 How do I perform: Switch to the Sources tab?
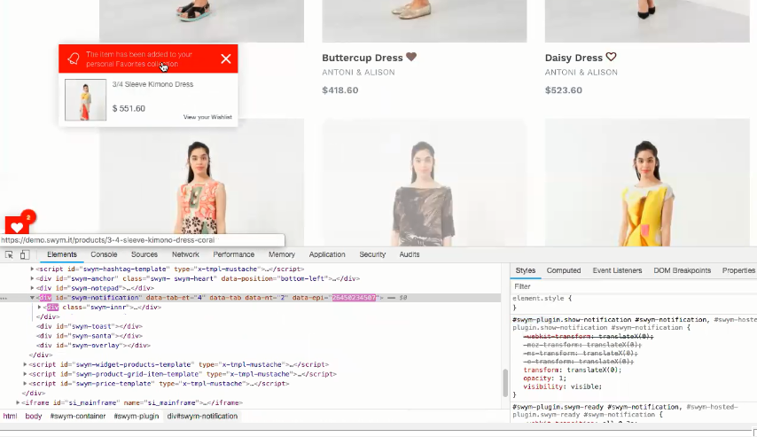click(144, 254)
